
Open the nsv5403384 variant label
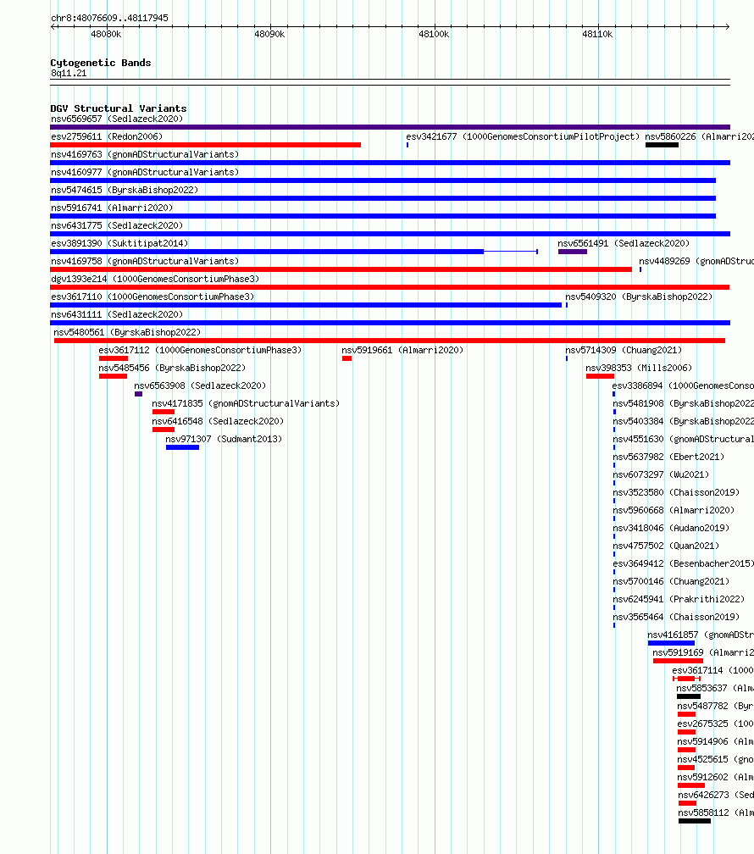click(x=683, y=422)
